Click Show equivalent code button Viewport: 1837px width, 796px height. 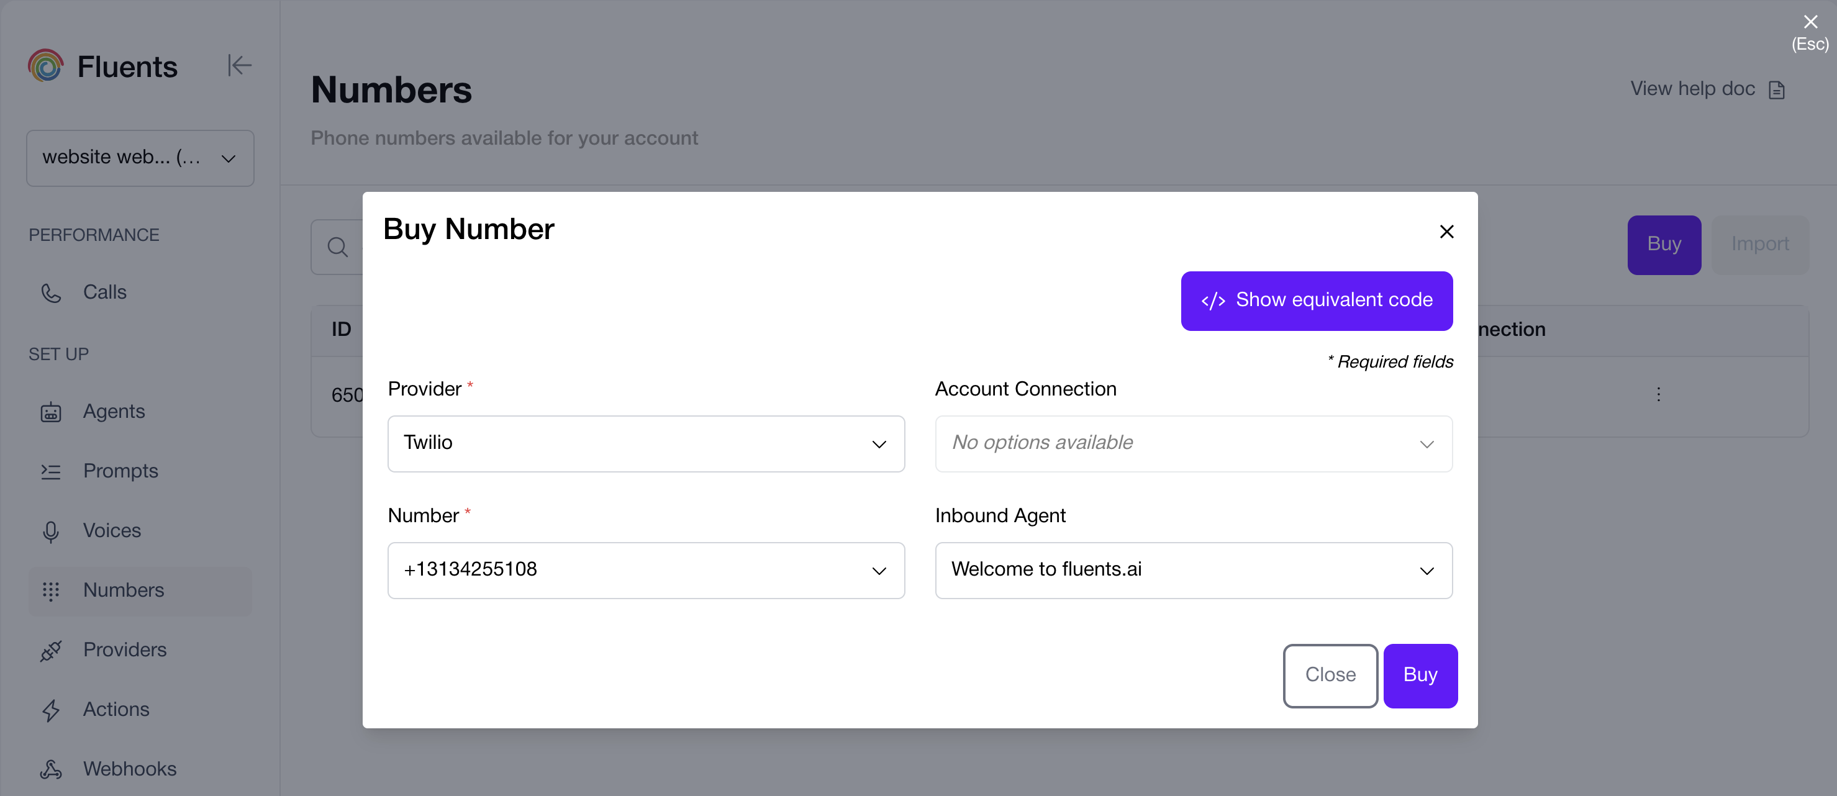pos(1317,301)
